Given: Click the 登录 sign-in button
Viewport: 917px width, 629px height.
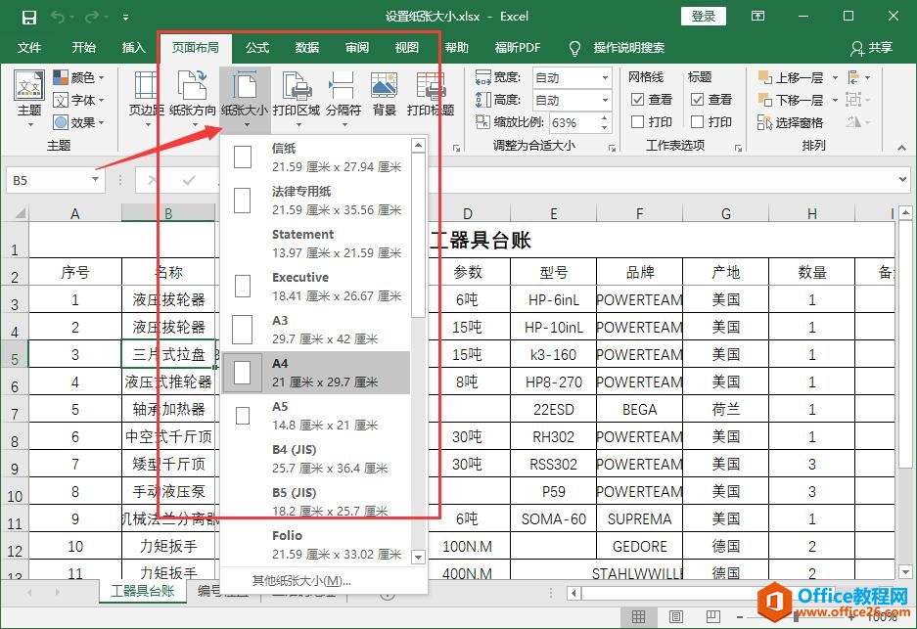Looking at the screenshot, I should [704, 17].
